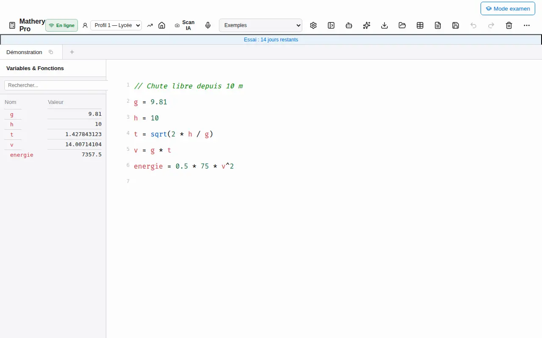Click the Valeur column header
The image size is (542, 338).
(56, 102)
